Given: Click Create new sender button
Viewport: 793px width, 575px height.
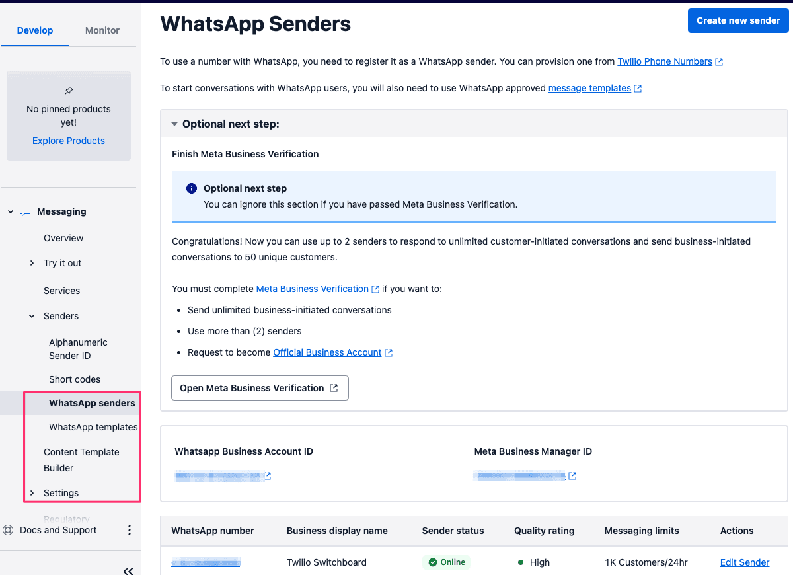Looking at the screenshot, I should click(738, 20).
